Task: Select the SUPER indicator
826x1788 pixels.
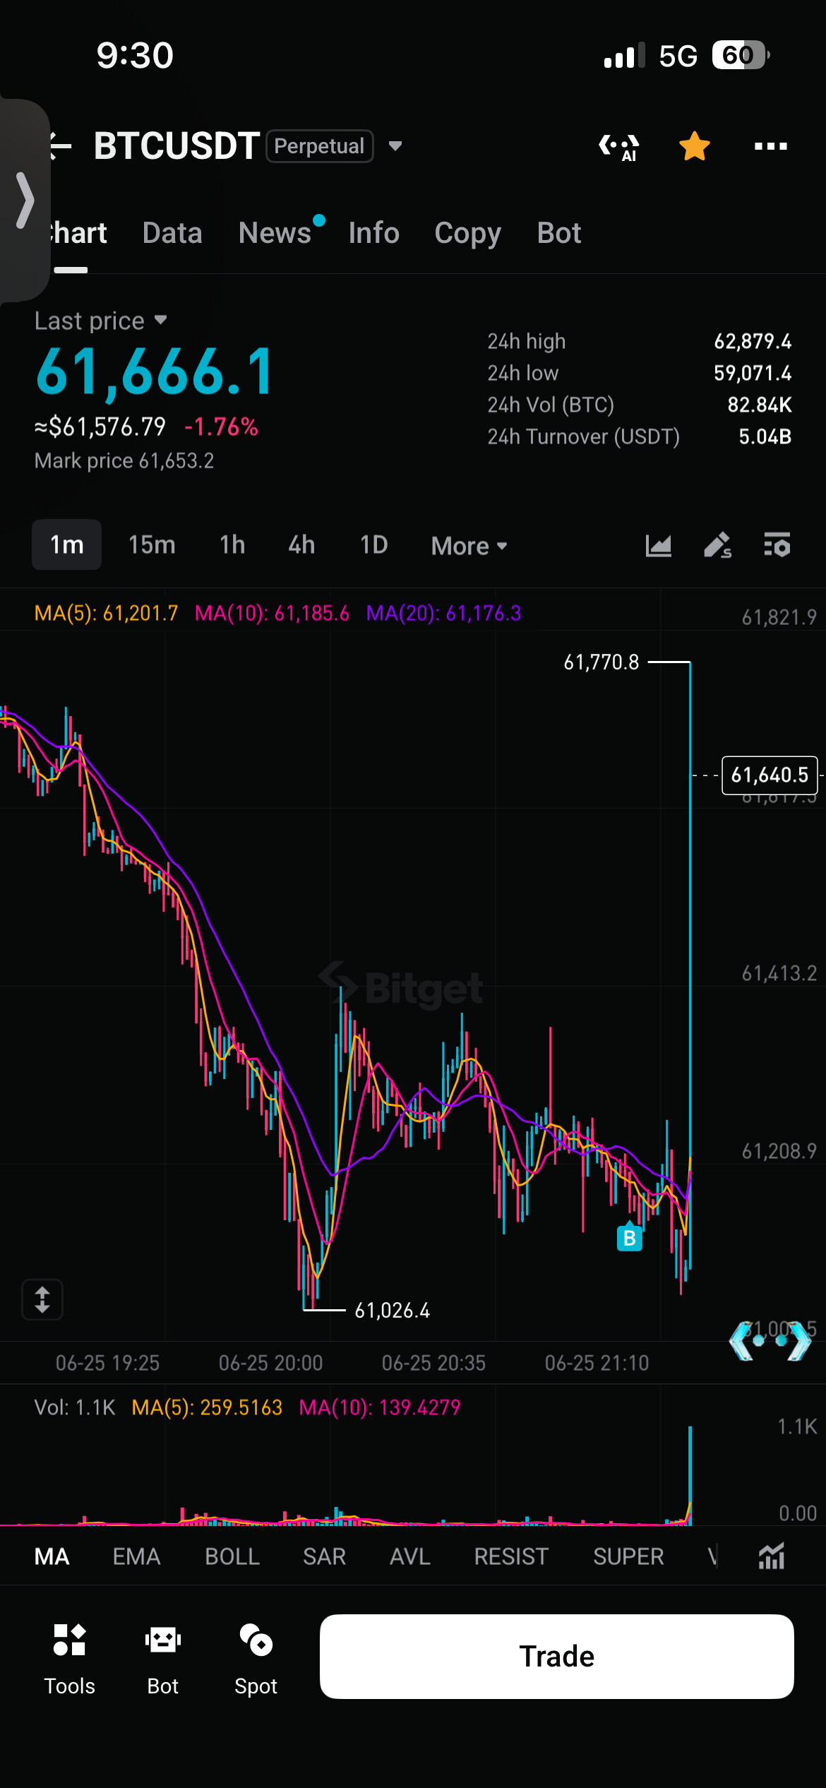Action: click(628, 1556)
